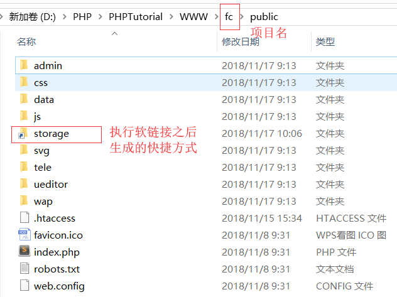Click the HTACCESS 文件 type cell
Image resolution: width=397 pixels, height=297 pixels.
click(351, 219)
